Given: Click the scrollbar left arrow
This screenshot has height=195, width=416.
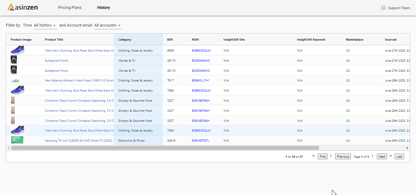Looking at the screenshot, I should (x=9, y=148).
